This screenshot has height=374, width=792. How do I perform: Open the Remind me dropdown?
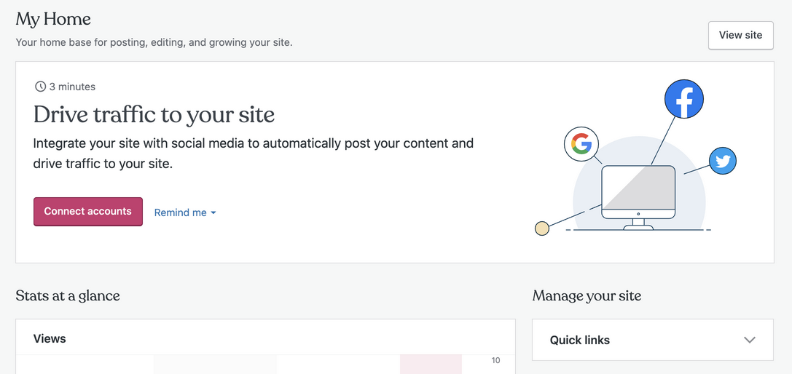(x=185, y=212)
